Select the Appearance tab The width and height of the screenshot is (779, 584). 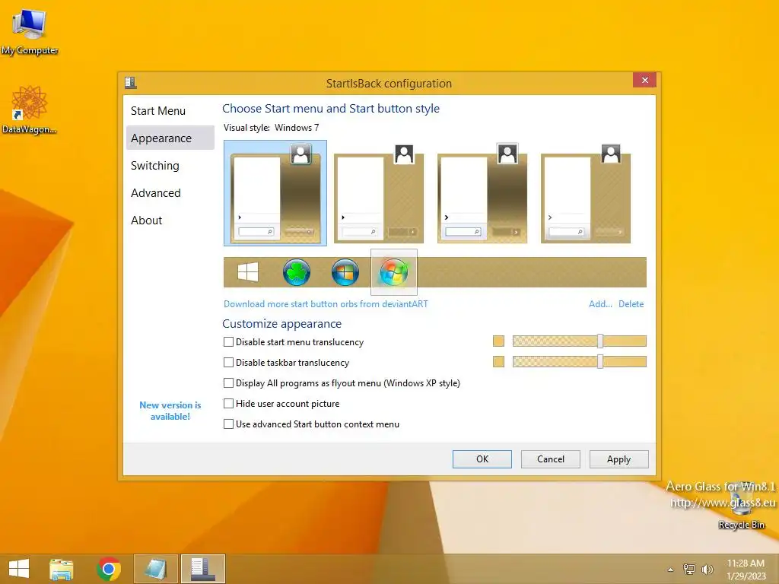point(170,138)
